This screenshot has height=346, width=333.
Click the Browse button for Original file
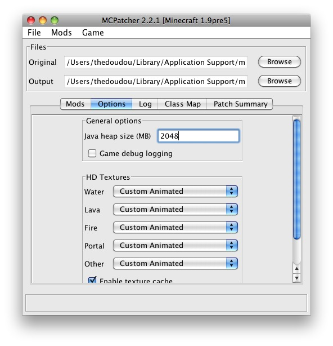point(279,62)
